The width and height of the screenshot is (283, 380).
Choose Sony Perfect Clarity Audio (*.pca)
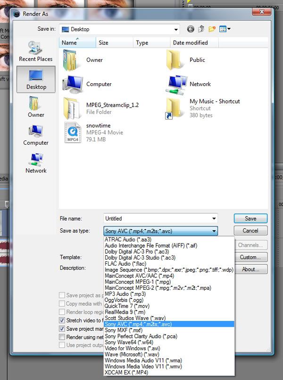click(x=169, y=336)
